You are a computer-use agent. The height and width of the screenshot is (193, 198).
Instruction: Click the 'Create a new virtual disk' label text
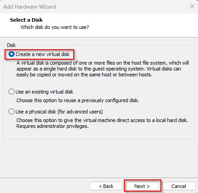pyautogui.click(x=42, y=54)
